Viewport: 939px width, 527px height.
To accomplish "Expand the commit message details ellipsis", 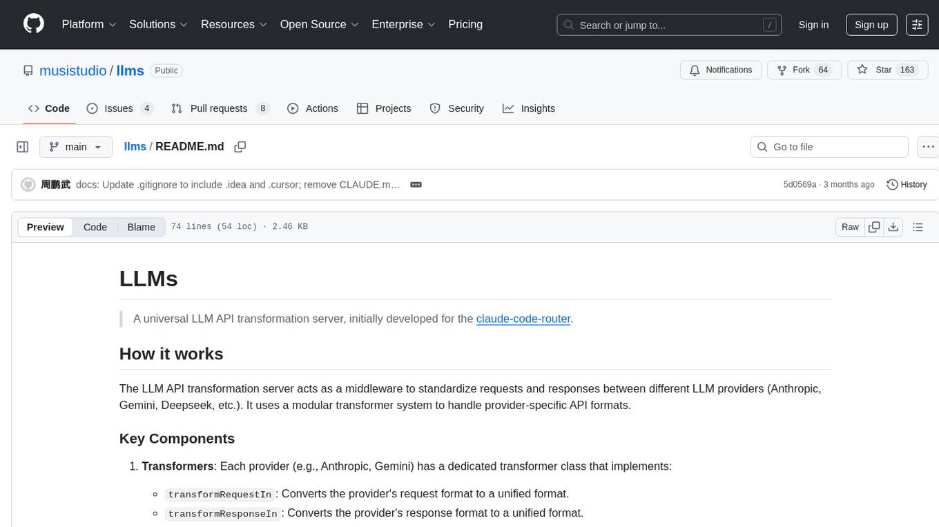I will [416, 185].
